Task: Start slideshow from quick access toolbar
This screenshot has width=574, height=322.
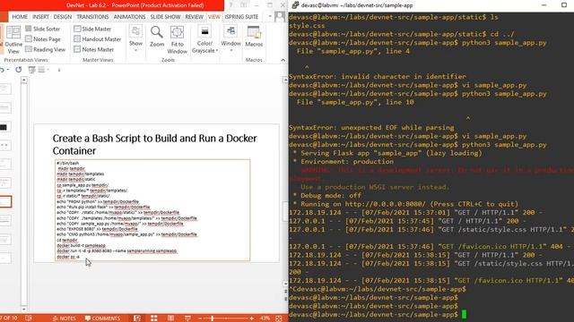Action: click(32, 70)
